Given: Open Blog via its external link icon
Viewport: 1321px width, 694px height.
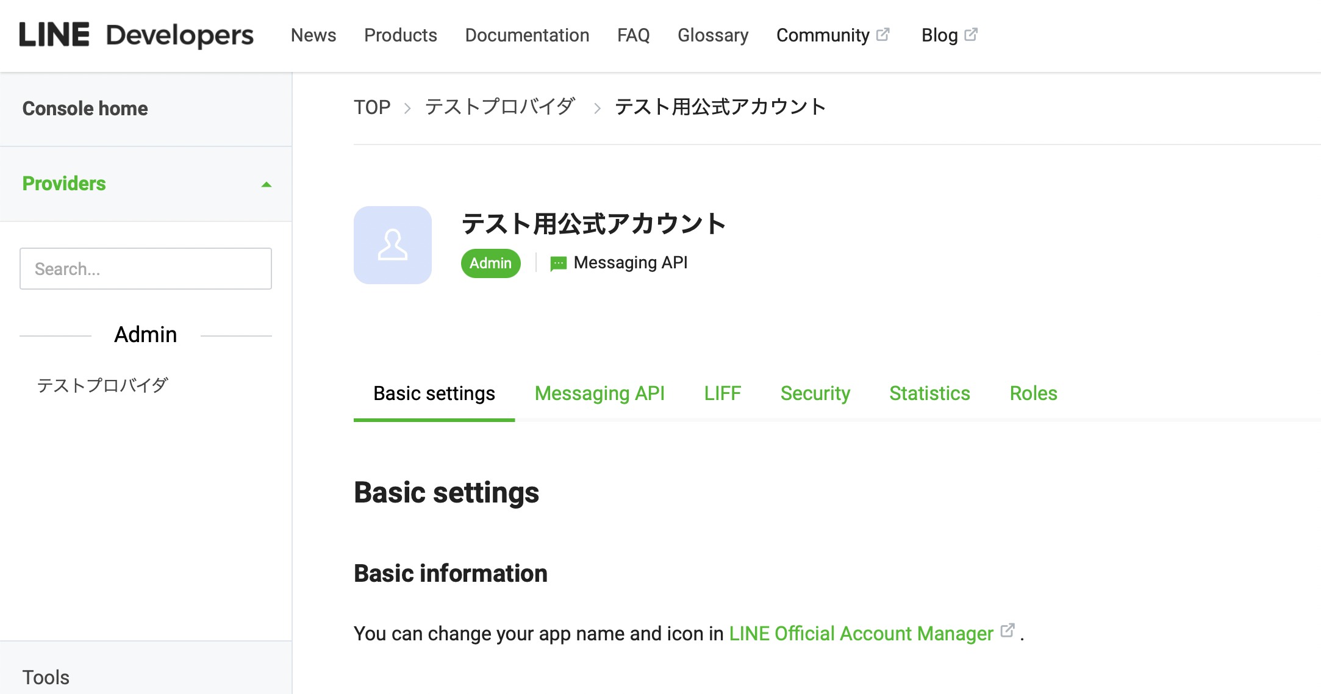Looking at the screenshot, I should pos(970,34).
